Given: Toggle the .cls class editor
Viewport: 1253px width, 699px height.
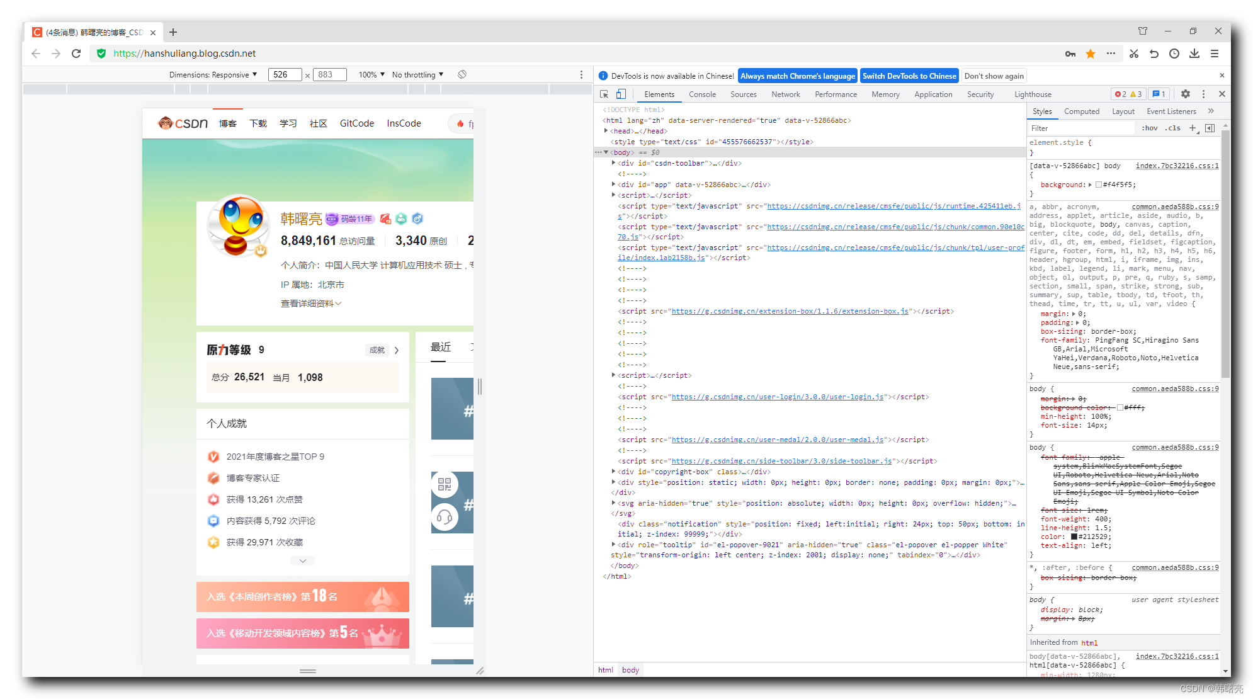Looking at the screenshot, I should point(1172,128).
